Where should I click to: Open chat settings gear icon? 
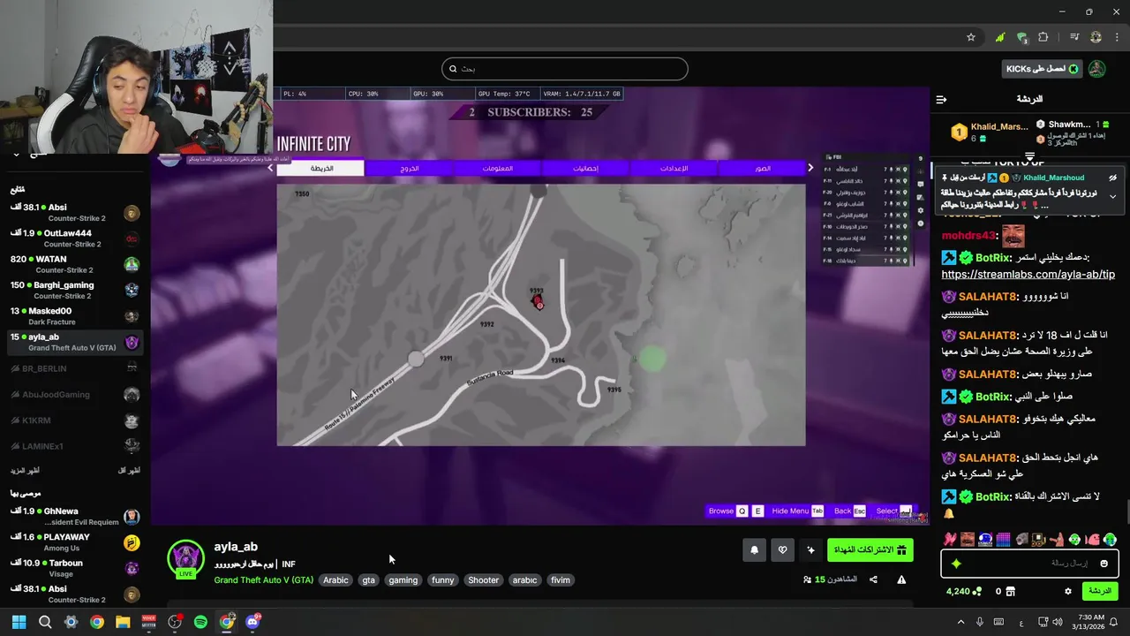(1067, 592)
